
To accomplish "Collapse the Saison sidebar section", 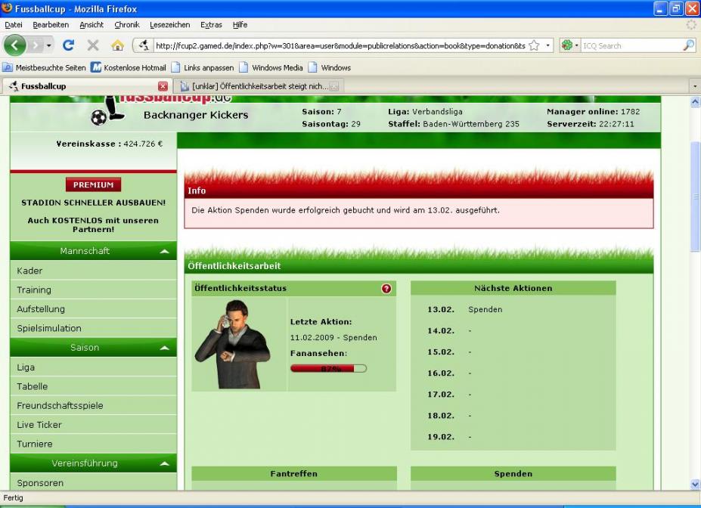I will [164, 348].
